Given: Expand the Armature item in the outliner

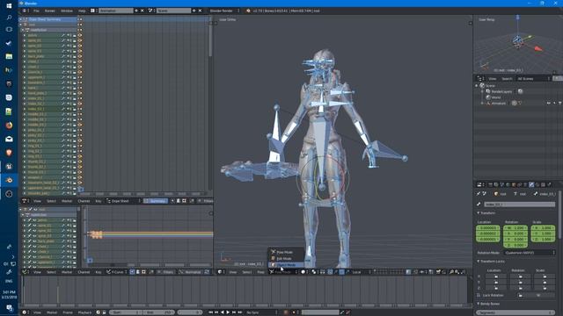Looking at the screenshot, I should 482,104.
